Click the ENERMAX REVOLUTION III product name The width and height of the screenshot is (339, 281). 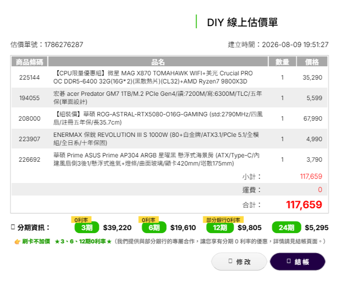click(156, 139)
